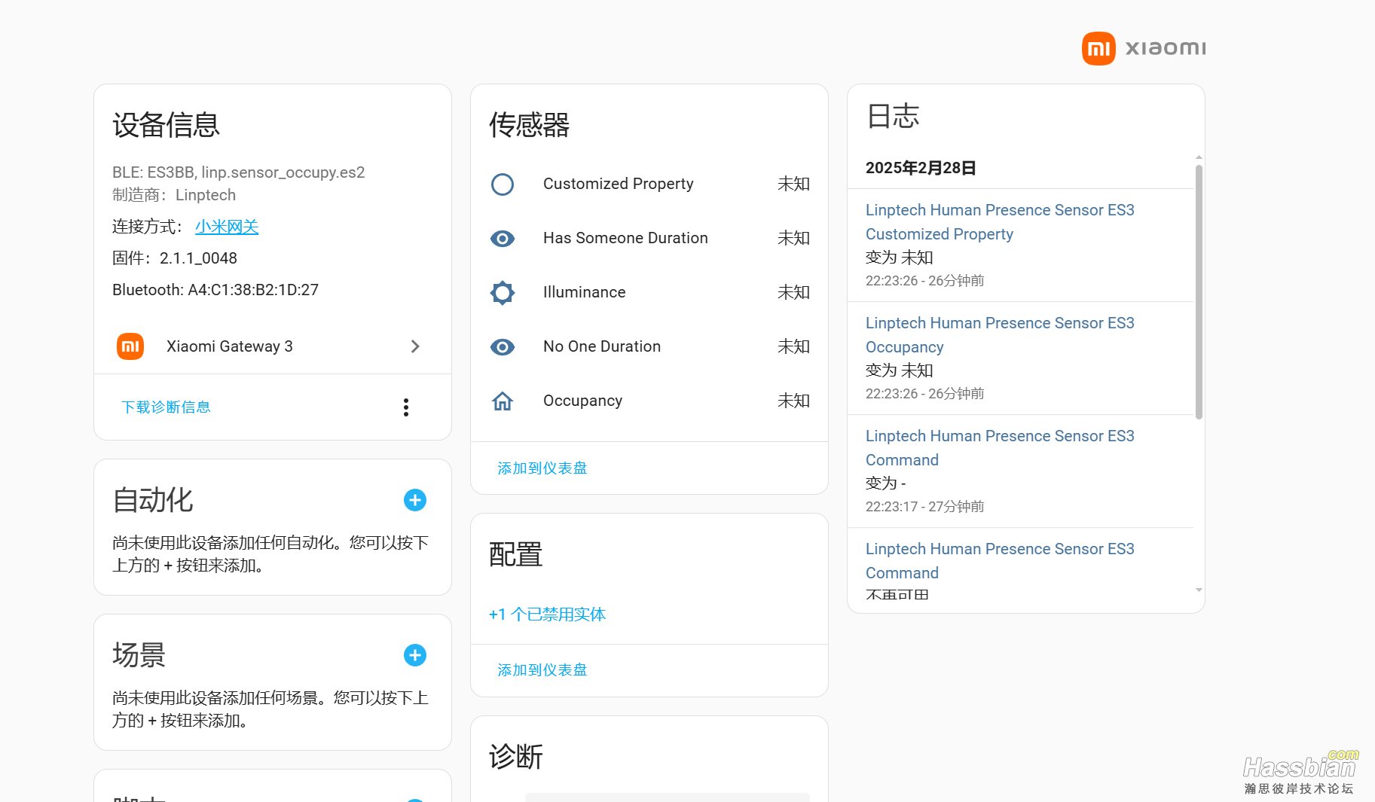Click the firmware version 2.1.1_0048 text

tap(198, 258)
